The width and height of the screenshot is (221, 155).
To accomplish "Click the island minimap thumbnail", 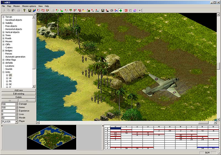I will [x=51, y=137].
